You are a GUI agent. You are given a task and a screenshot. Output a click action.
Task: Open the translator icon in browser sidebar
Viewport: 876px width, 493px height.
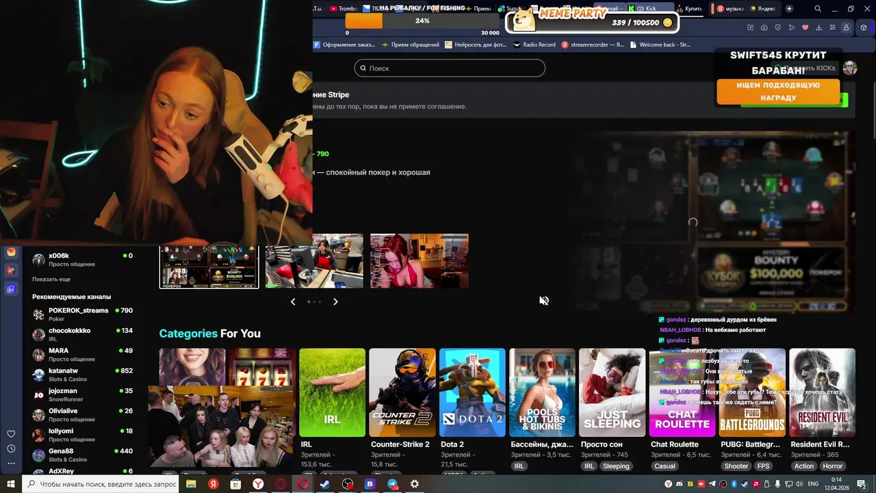(11, 270)
